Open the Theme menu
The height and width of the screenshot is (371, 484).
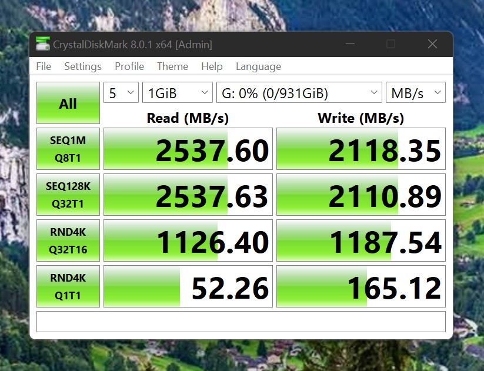[172, 66]
